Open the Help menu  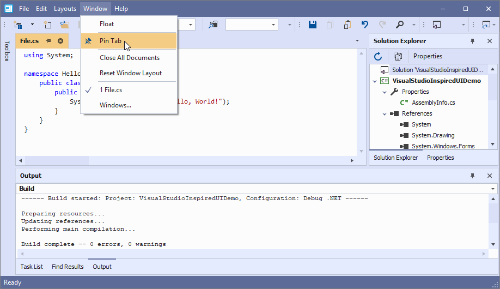tap(121, 9)
